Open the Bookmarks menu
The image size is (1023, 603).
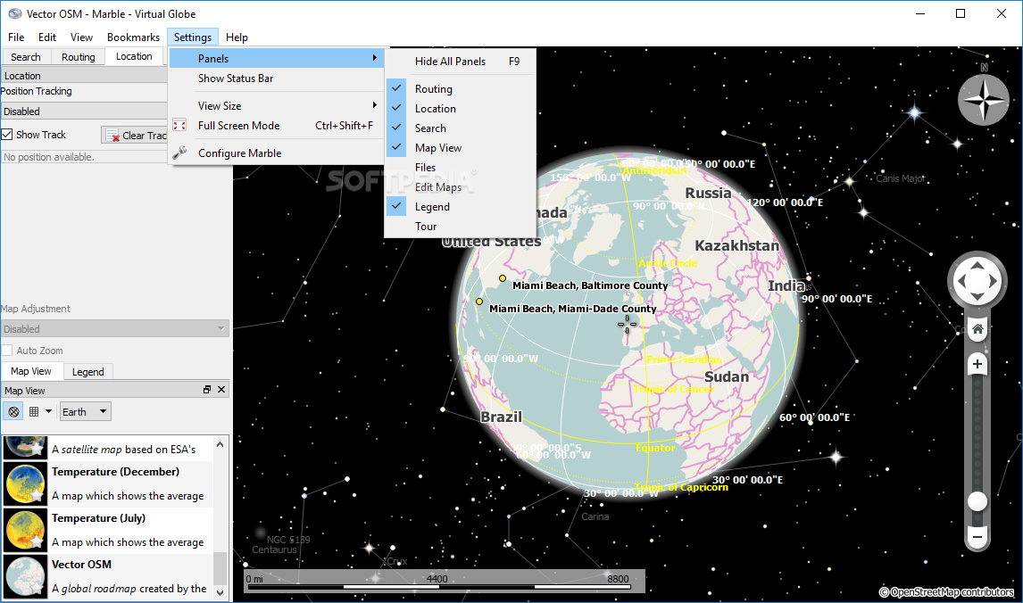click(x=133, y=37)
